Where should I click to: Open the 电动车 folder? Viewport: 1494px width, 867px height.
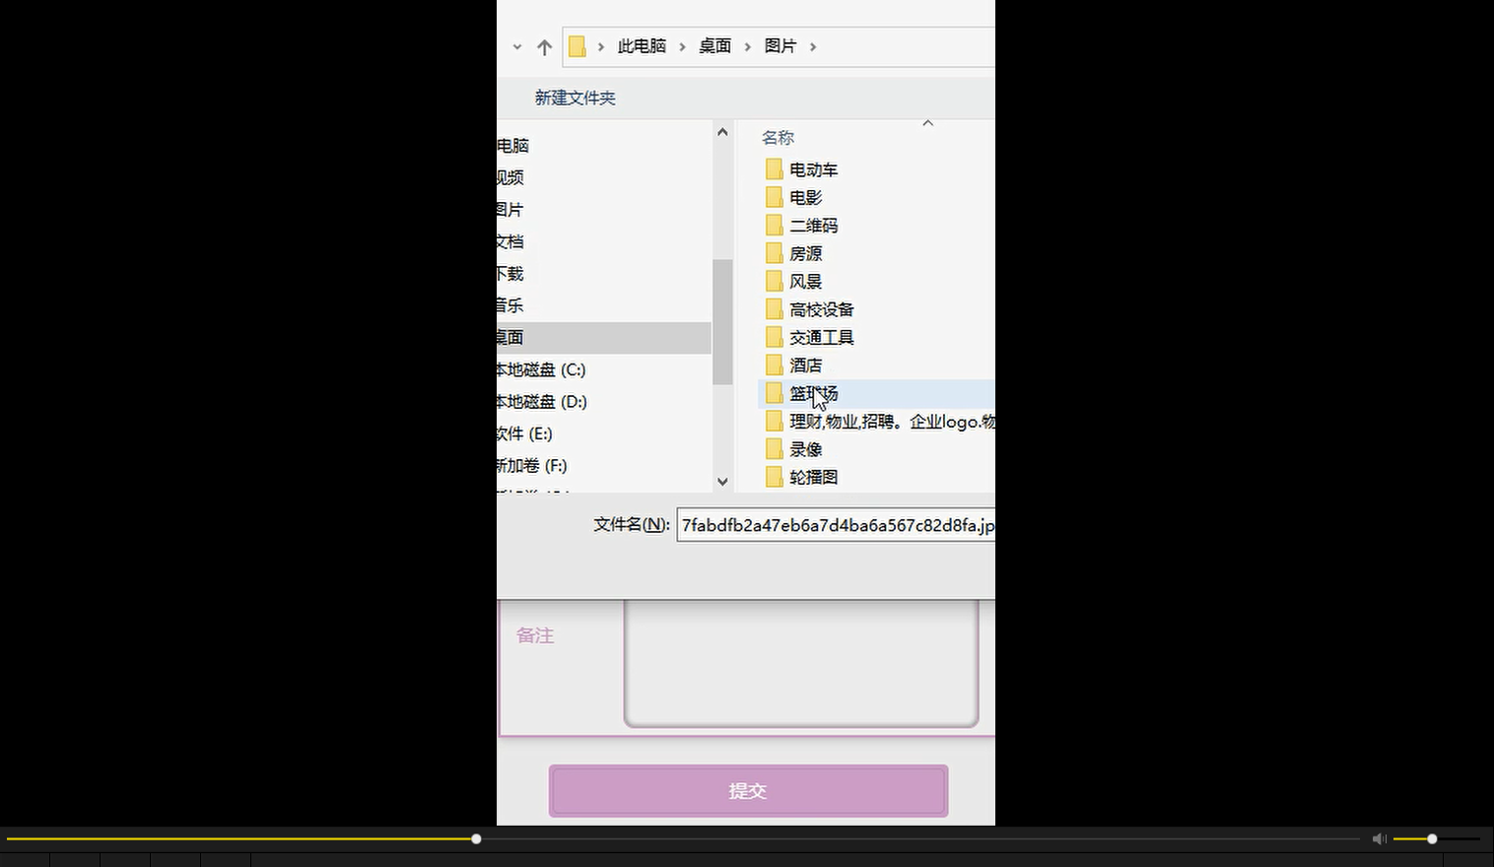[x=814, y=168]
